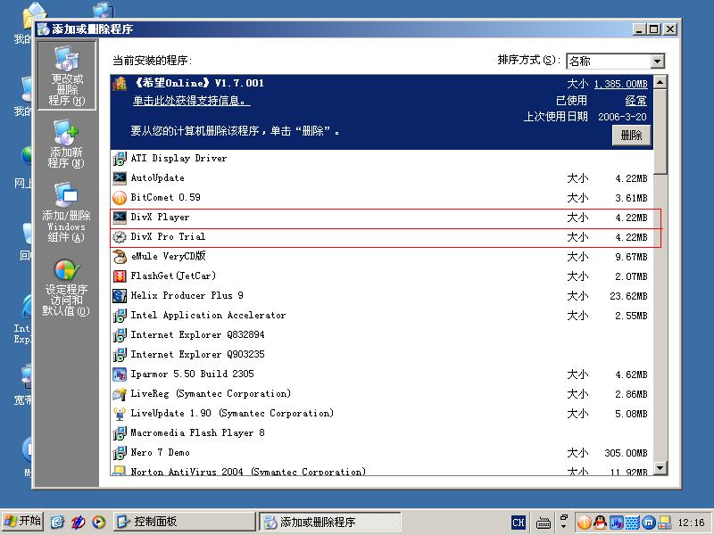The image size is (714, 535).
Task: Click the program list scroll down arrow
Action: pyautogui.click(x=660, y=467)
